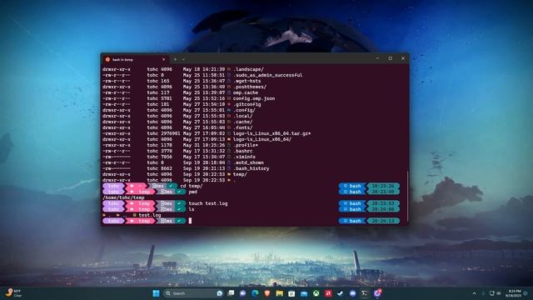This screenshot has width=533, height=300.
Task: Open the clock and date flyout
Action: click(513, 293)
